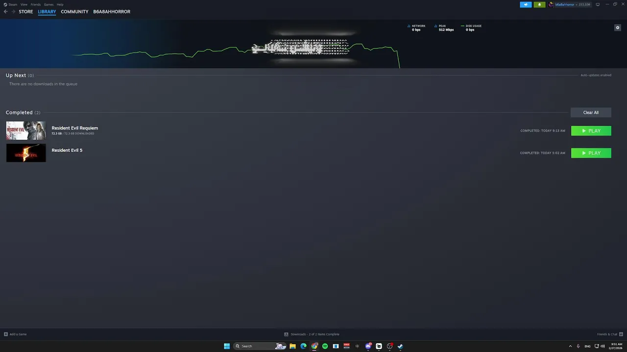
Task: Switch to the B6A8AHHORROR profile tab
Action: (x=112, y=12)
